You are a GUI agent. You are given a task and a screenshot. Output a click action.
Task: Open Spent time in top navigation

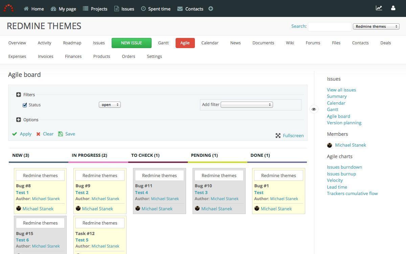[156, 9]
